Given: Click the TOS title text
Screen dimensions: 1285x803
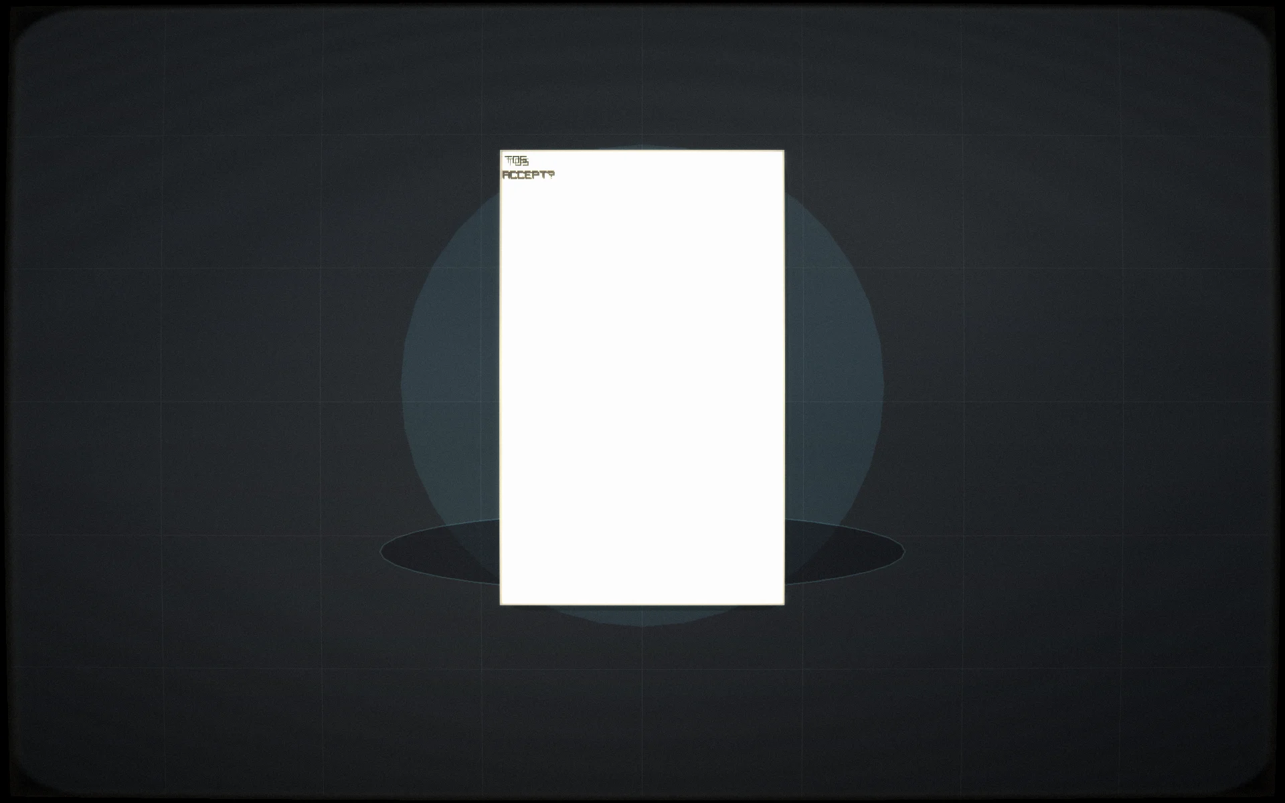Looking at the screenshot, I should [x=517, y=161].
